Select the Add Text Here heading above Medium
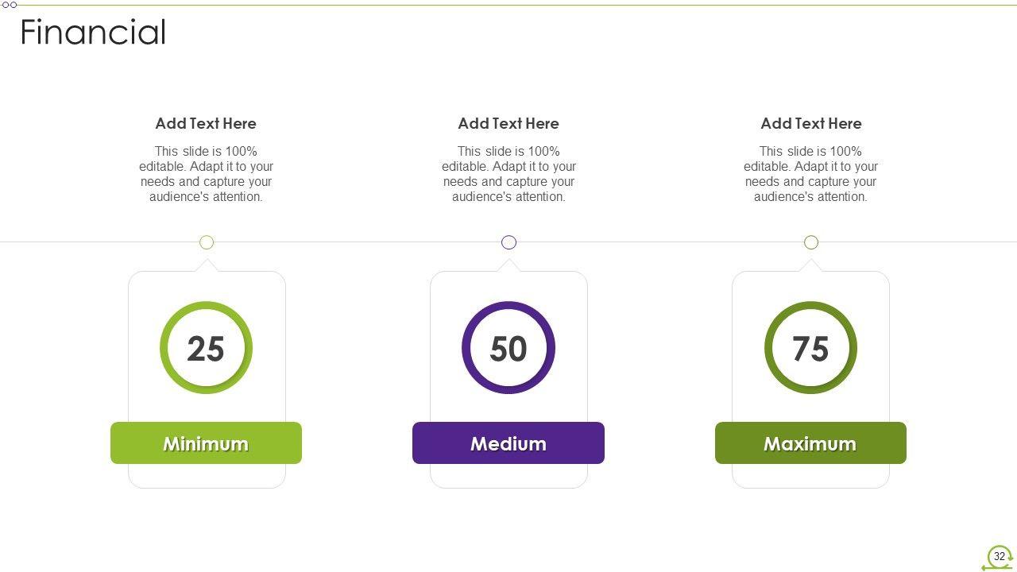This screenshot has height=572, width=1017. click(x=508, y=123)
